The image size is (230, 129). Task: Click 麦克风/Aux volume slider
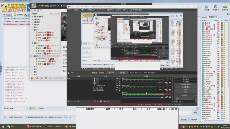coord(143,83)
